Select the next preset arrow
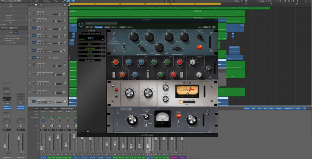This screenshot has height=159, width=312. click(x=91, y=27)
